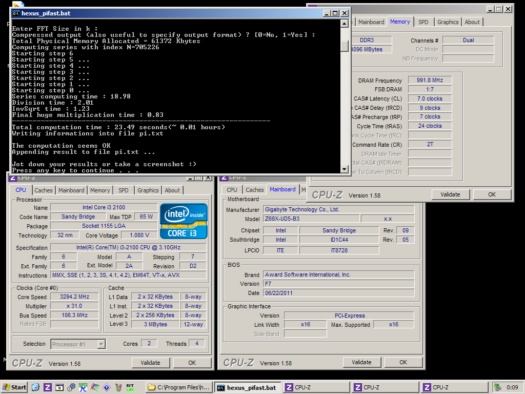The image size is (525, 394).
Task: Click the motherboard model Z68X-UD5-B3
Action: (311, 219)
